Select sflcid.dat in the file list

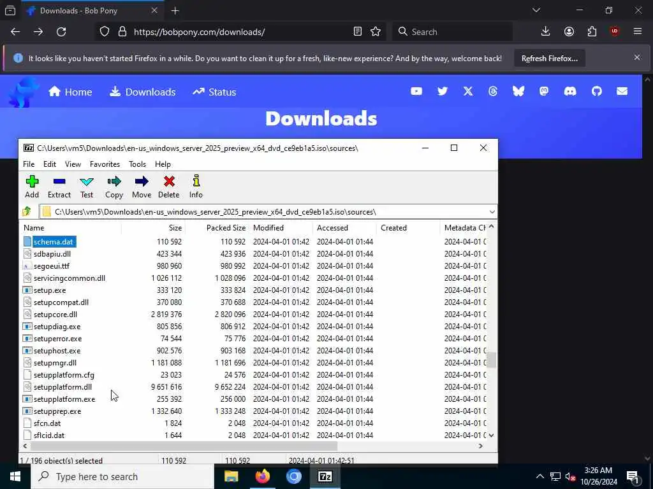click(x=49, y=436)
